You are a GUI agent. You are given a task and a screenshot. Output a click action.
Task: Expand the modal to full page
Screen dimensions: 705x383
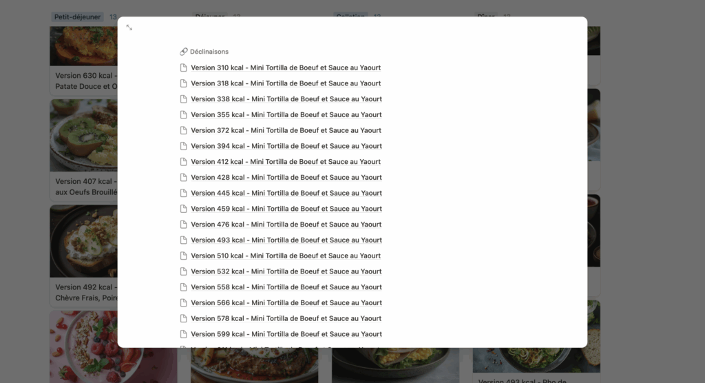[129, 28]
